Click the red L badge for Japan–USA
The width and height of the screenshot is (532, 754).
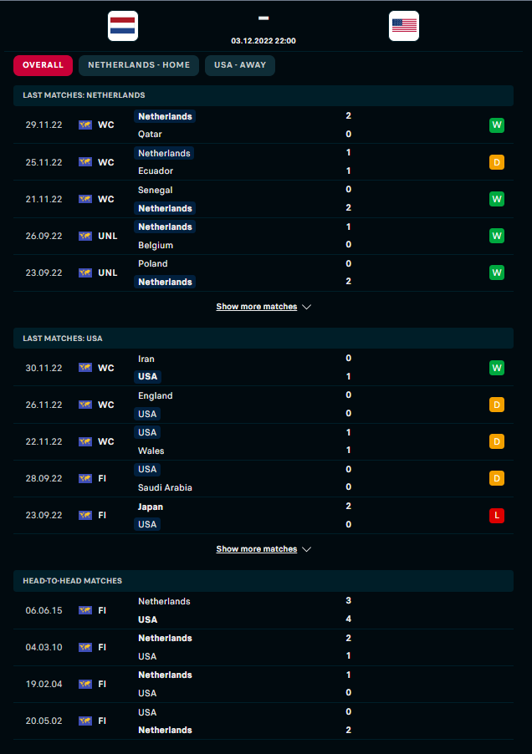(497, 515)
